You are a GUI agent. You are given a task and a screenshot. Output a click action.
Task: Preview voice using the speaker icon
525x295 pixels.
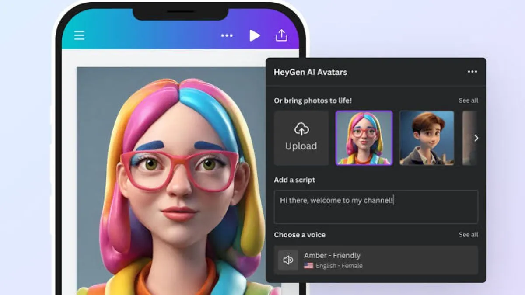click(x=288, y=260)
